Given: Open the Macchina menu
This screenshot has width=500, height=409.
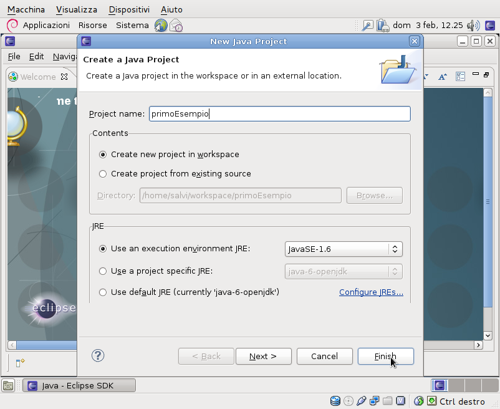Looking at the screenshot, I should pyautogui.click(x=26, y=9).
